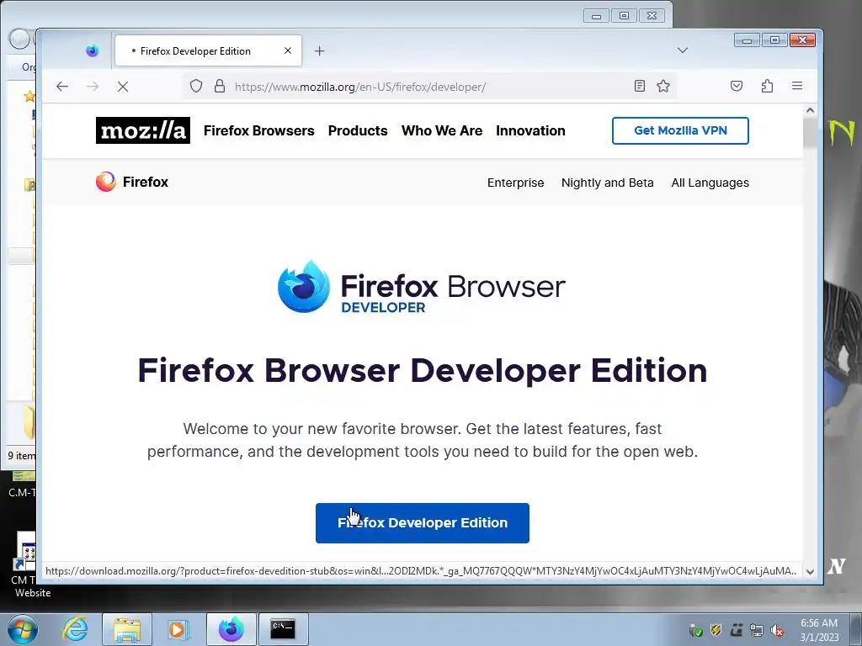The height and width of the screenshot is (646, 862).
Task: Open the Innovation menu
Action: (530, 130)
